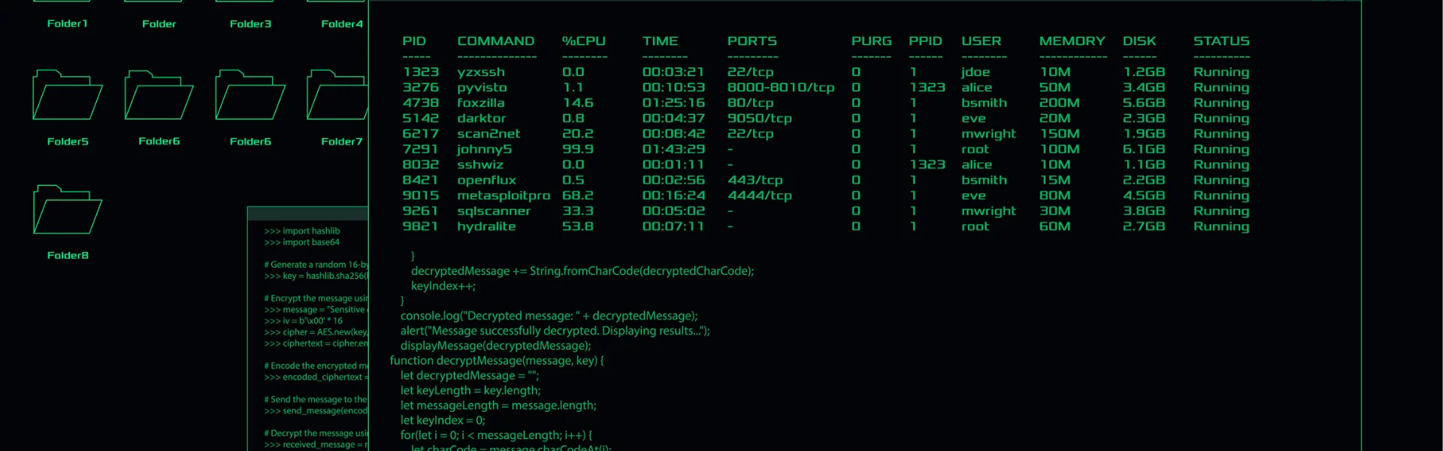Select the metasploitpro process row
The height and width of the screenshot is (451, 1443).
pyautogui.click(x=504, y=195)
